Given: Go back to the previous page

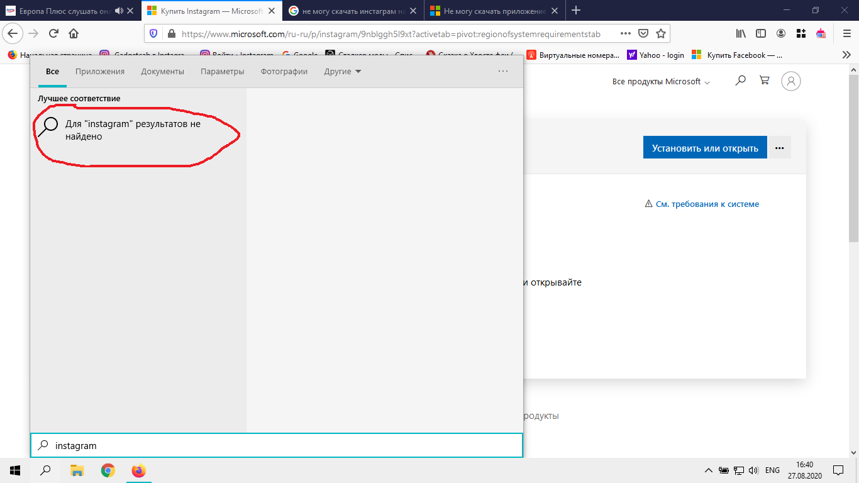Looking at the screenshot, I should pyautogui.click(x=14, y=33).
